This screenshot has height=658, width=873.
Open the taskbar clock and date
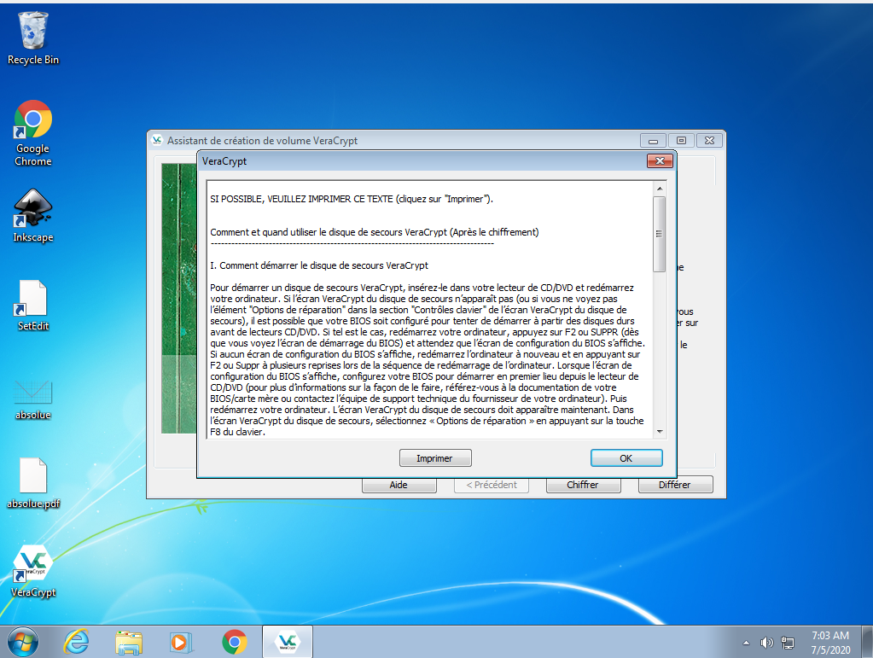(828, 642)
